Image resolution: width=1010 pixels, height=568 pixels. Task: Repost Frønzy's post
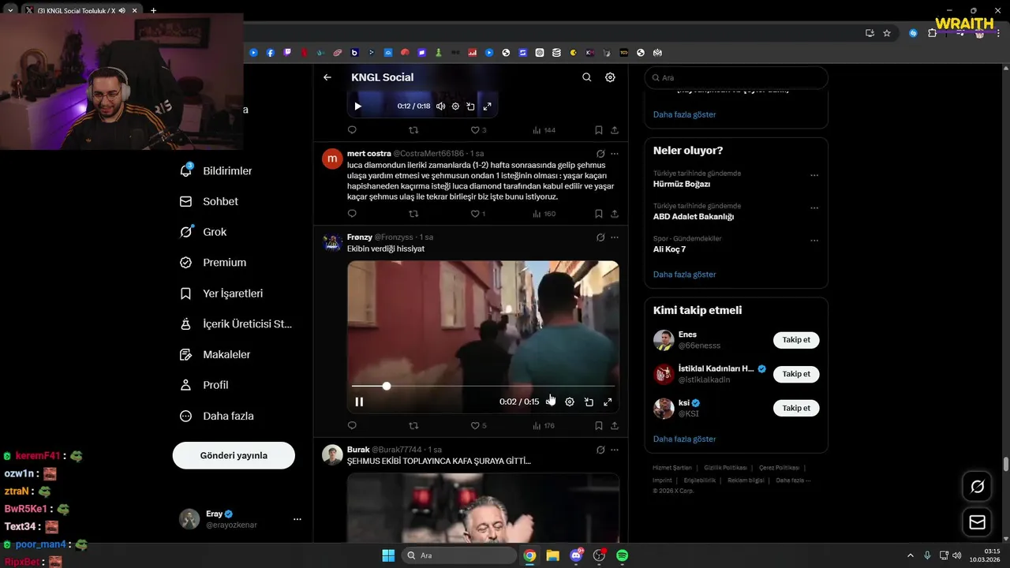[x=413, y=426]
